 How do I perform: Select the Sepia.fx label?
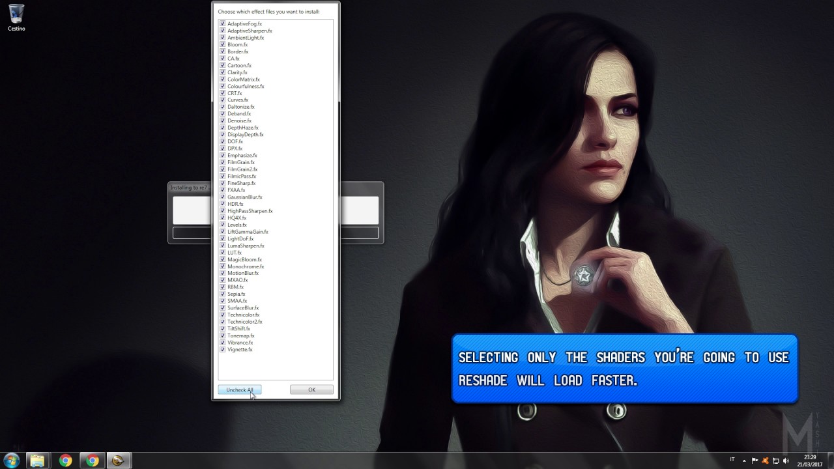pos(237,294)
